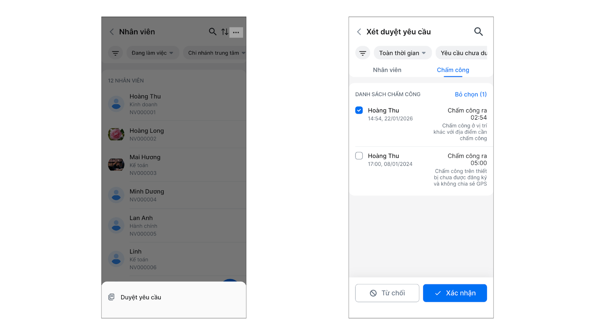This screenshot has width=595, height=335.
Task: Open Yêu cầu chưa duyệt filter chip
Action: tap(461, 53)
